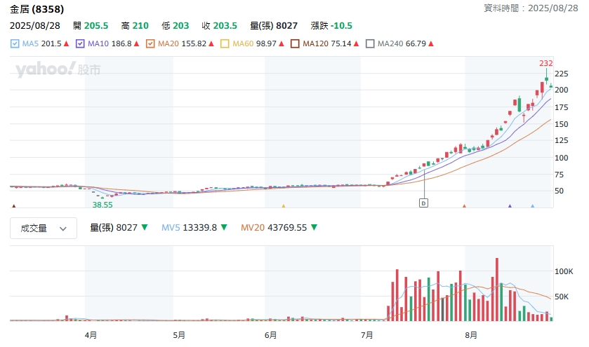Click the purple triangle event marker

510,206
